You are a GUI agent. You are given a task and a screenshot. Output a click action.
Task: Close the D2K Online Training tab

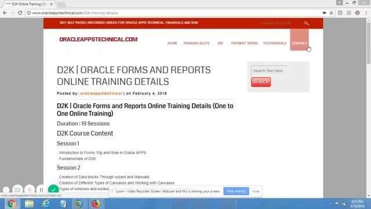pyautogui.click(x=52, y=4)
